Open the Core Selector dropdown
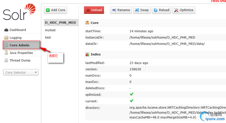Screen dimensions: 226x123 point(21,72)
